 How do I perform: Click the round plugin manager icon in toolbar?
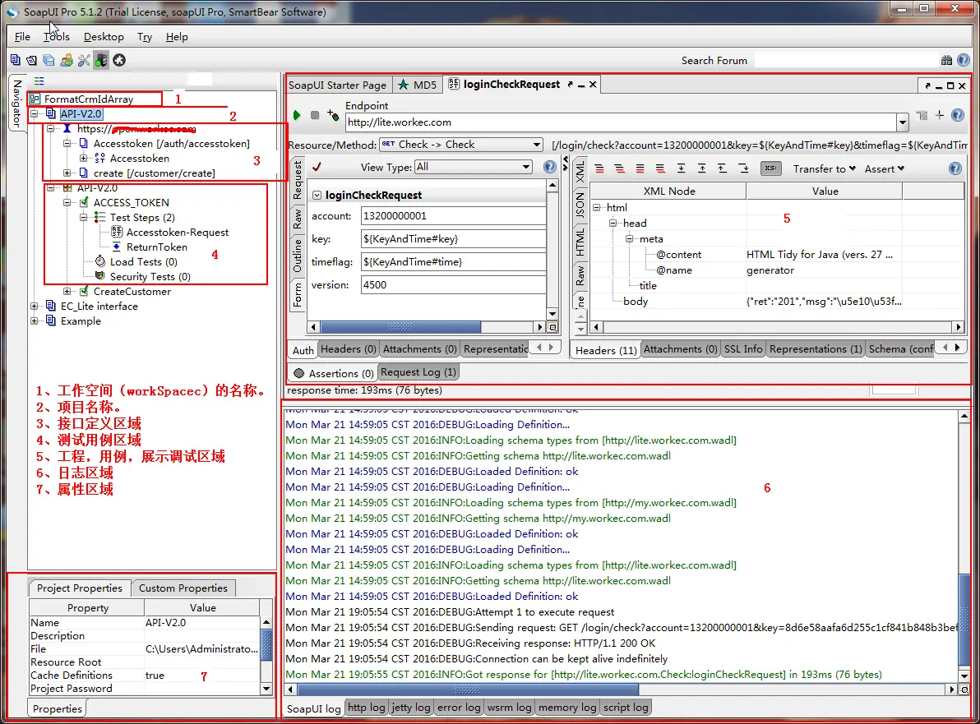(x=119, y=60)
